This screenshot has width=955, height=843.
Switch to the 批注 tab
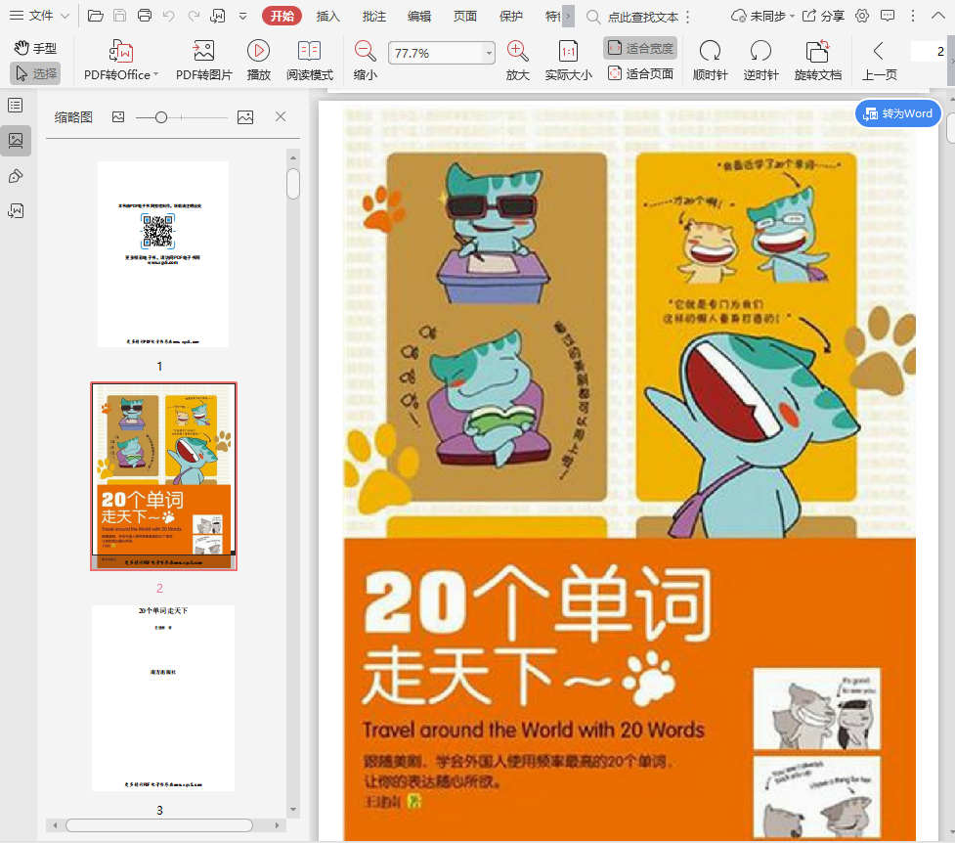pyautogui.click(x=374, y=17)
